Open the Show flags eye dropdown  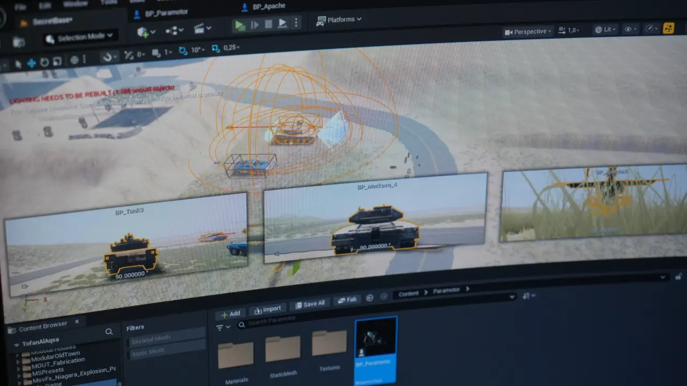(630, 29)
